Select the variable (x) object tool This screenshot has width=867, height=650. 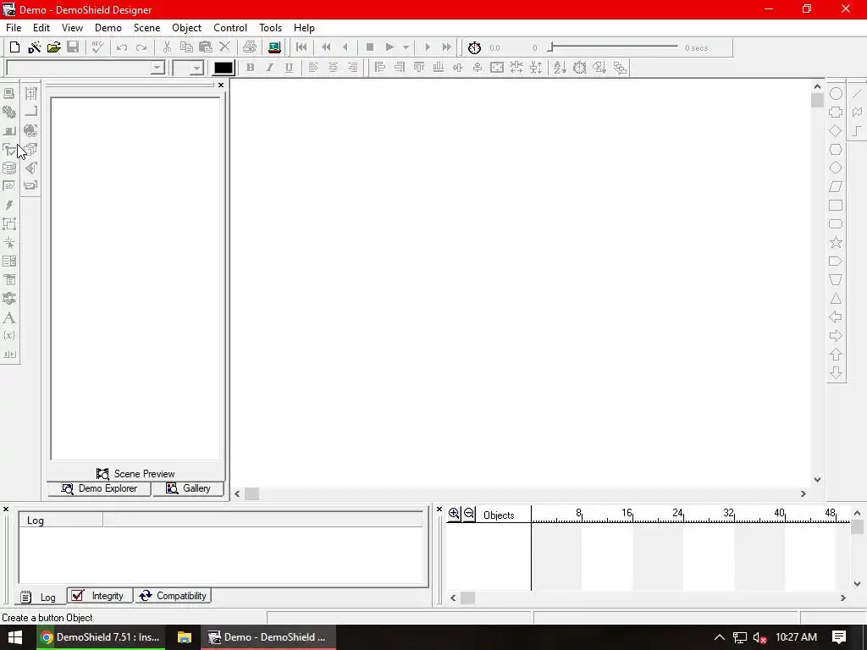[x=8, y=335]
